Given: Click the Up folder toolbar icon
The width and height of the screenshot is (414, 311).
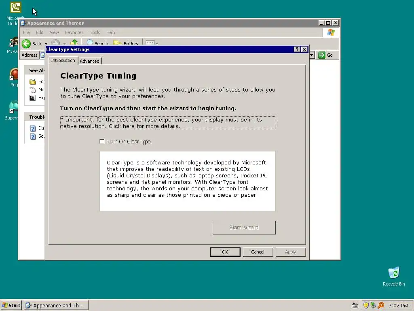Looking at the screenshot, I should click(x=74, y=42).
